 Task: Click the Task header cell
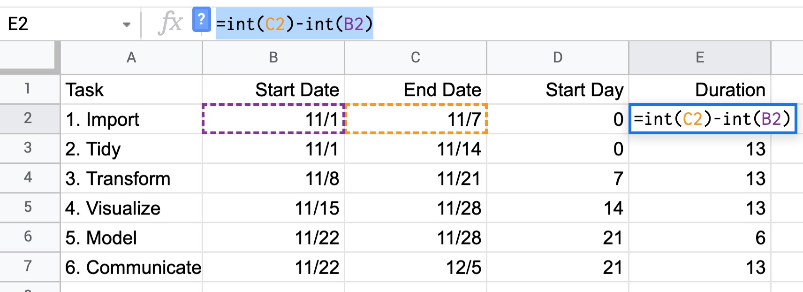click(131, 90)
